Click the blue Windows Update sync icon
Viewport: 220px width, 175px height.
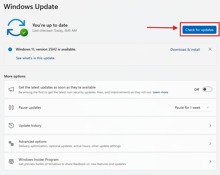point(15,26)
